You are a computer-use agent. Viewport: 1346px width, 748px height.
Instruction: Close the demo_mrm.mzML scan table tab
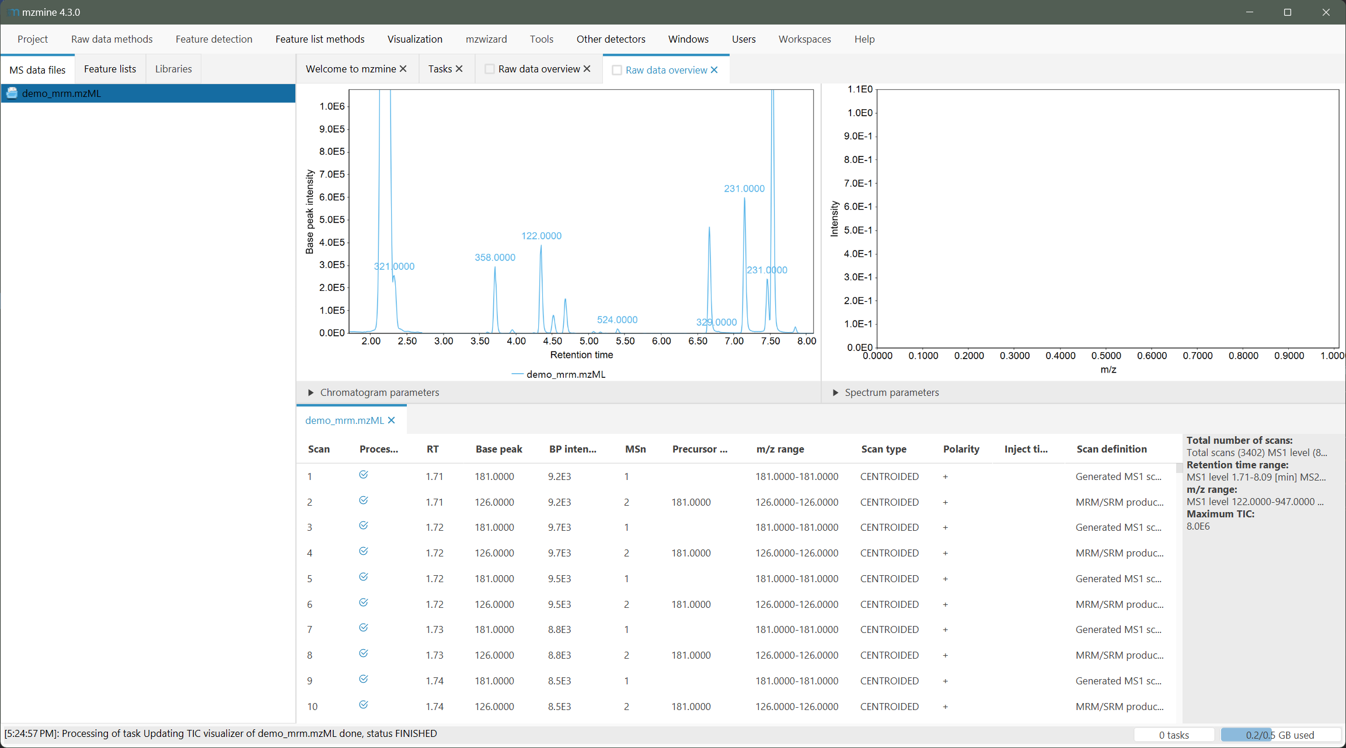coord(391,420)
